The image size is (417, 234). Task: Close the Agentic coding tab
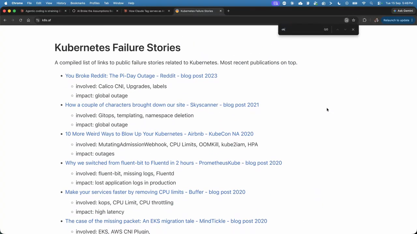point(65,11)
